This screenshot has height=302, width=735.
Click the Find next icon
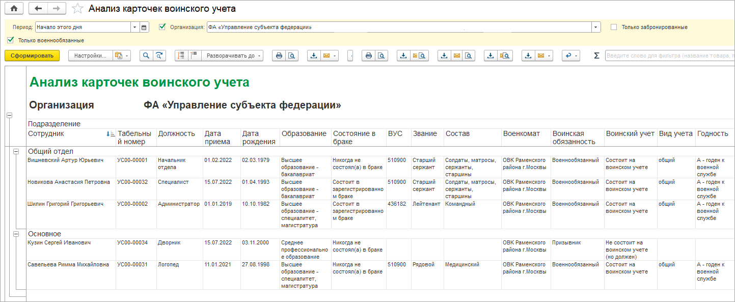160,56
